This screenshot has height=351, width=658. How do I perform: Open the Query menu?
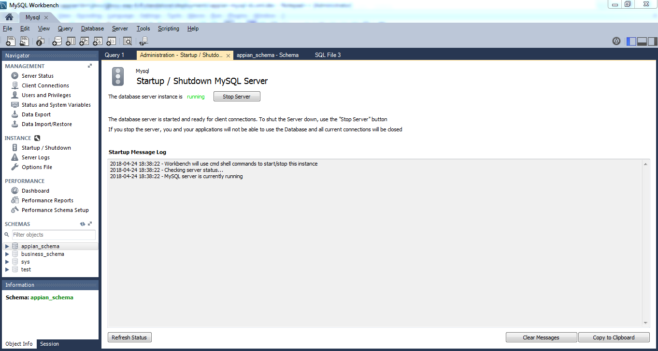(x=65, y=28)
